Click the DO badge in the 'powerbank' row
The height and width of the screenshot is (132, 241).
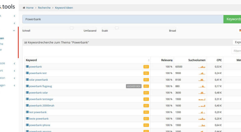pyautogui.click(x=146, y=67)
